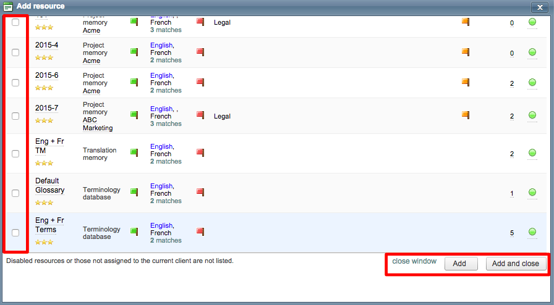This screenshot has width=554, height=305.
Task: Click green flag icon in 2015-4 row
Action: tap(134, 52)
